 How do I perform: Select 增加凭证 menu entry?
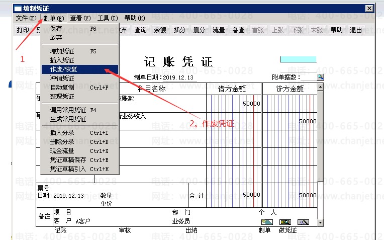tap(80, 51)
